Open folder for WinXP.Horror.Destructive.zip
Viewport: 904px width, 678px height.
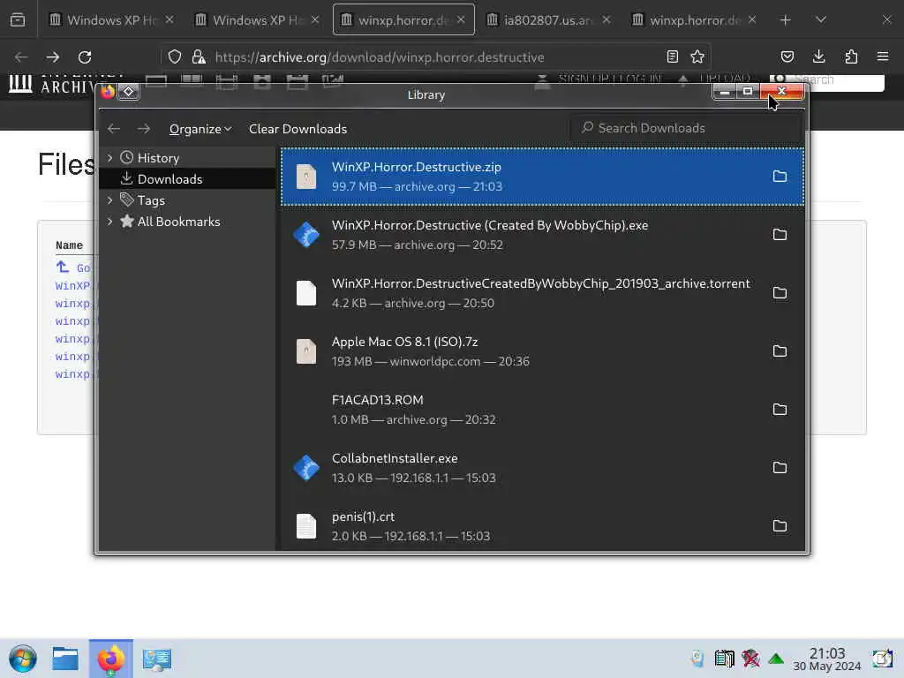coord(780,177)
